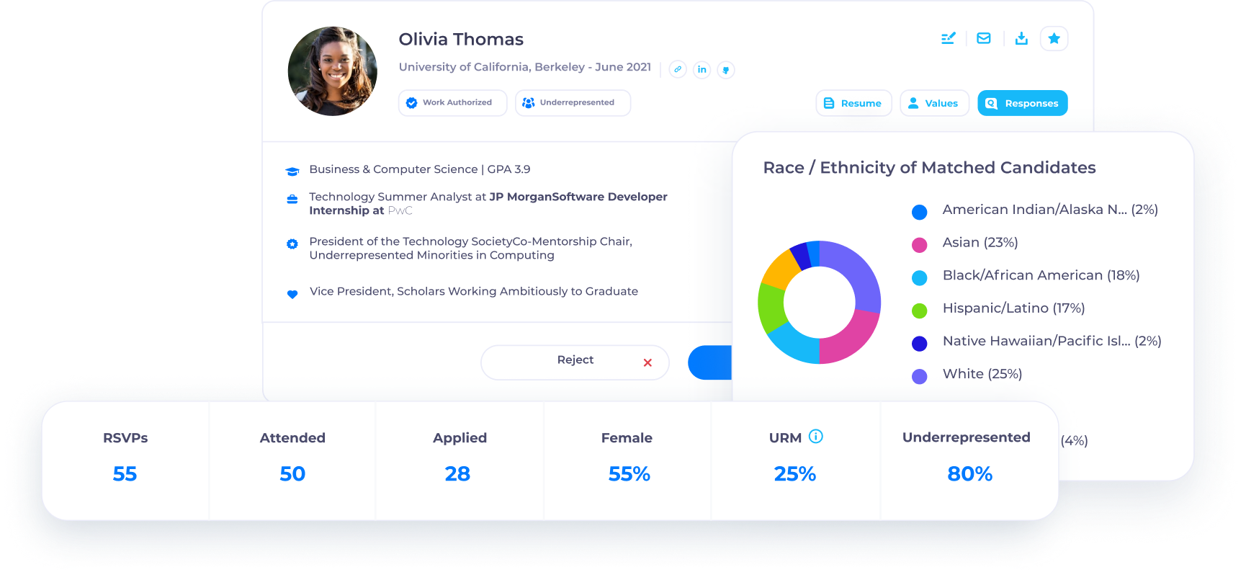Open the candidate's website link icon
1246x575 pixels.
pyautogui.click(x=678, y=69)
